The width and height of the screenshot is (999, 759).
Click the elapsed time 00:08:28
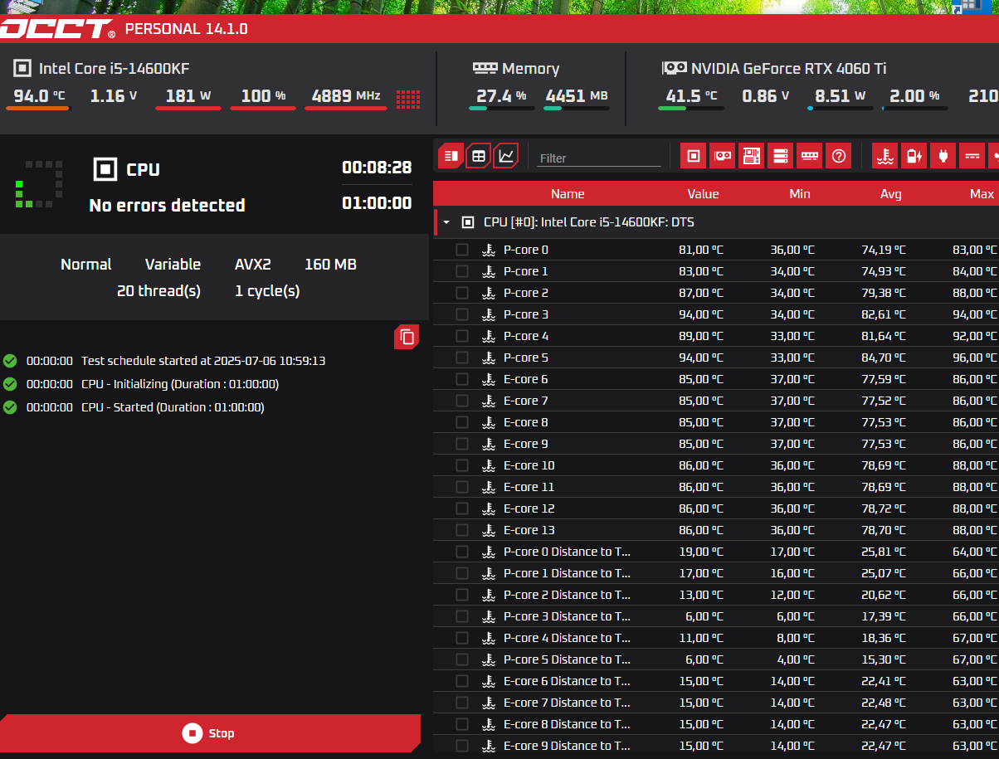pos(377,168)
